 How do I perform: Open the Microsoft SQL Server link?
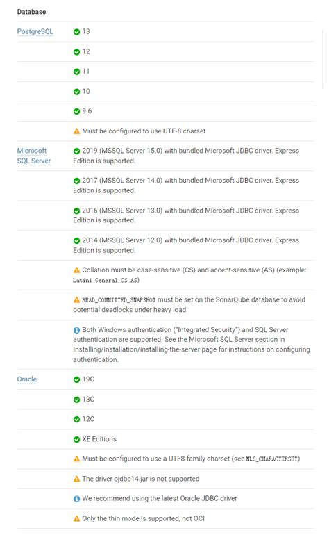34,156
